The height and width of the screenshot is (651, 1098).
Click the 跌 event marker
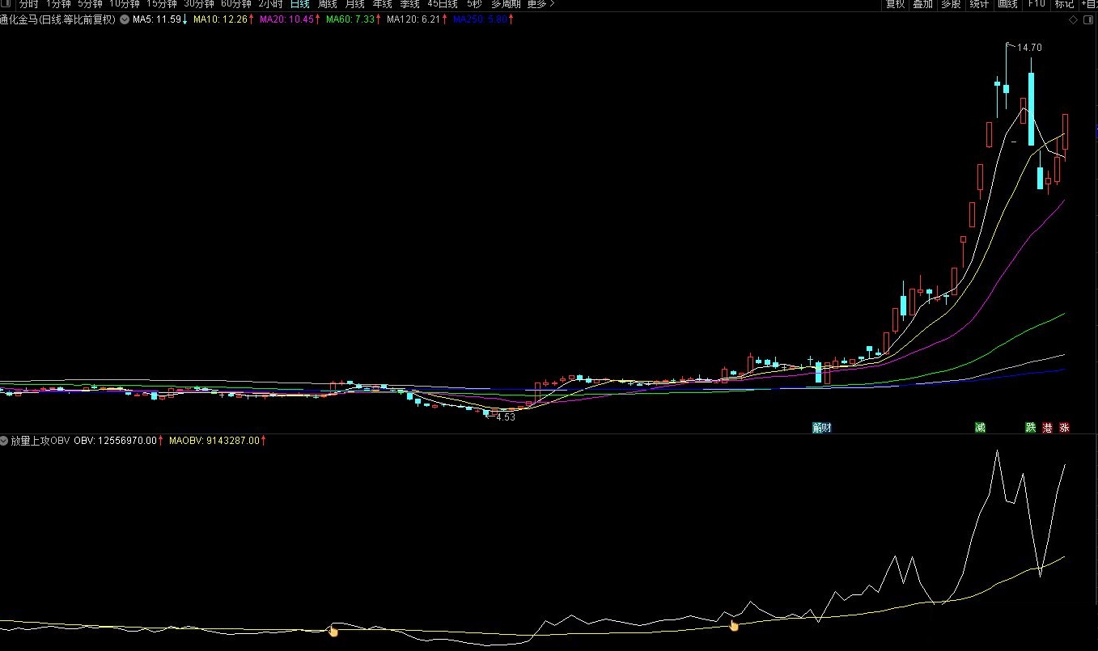(x=1030, y=428)
